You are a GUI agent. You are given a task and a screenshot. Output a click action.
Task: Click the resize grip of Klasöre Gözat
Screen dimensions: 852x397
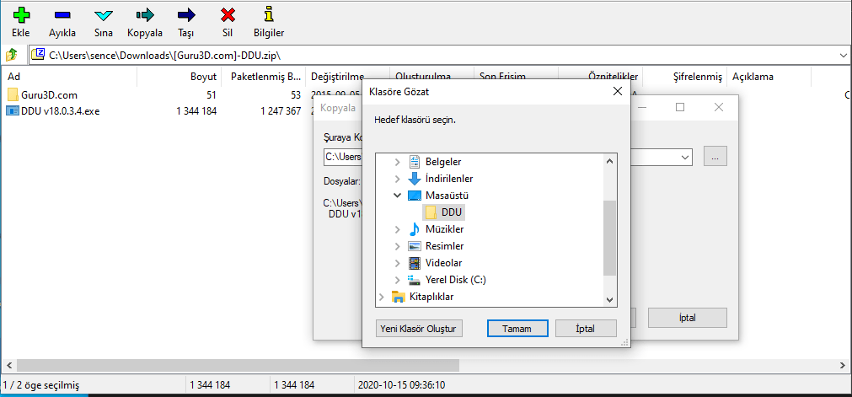(624, 342)
